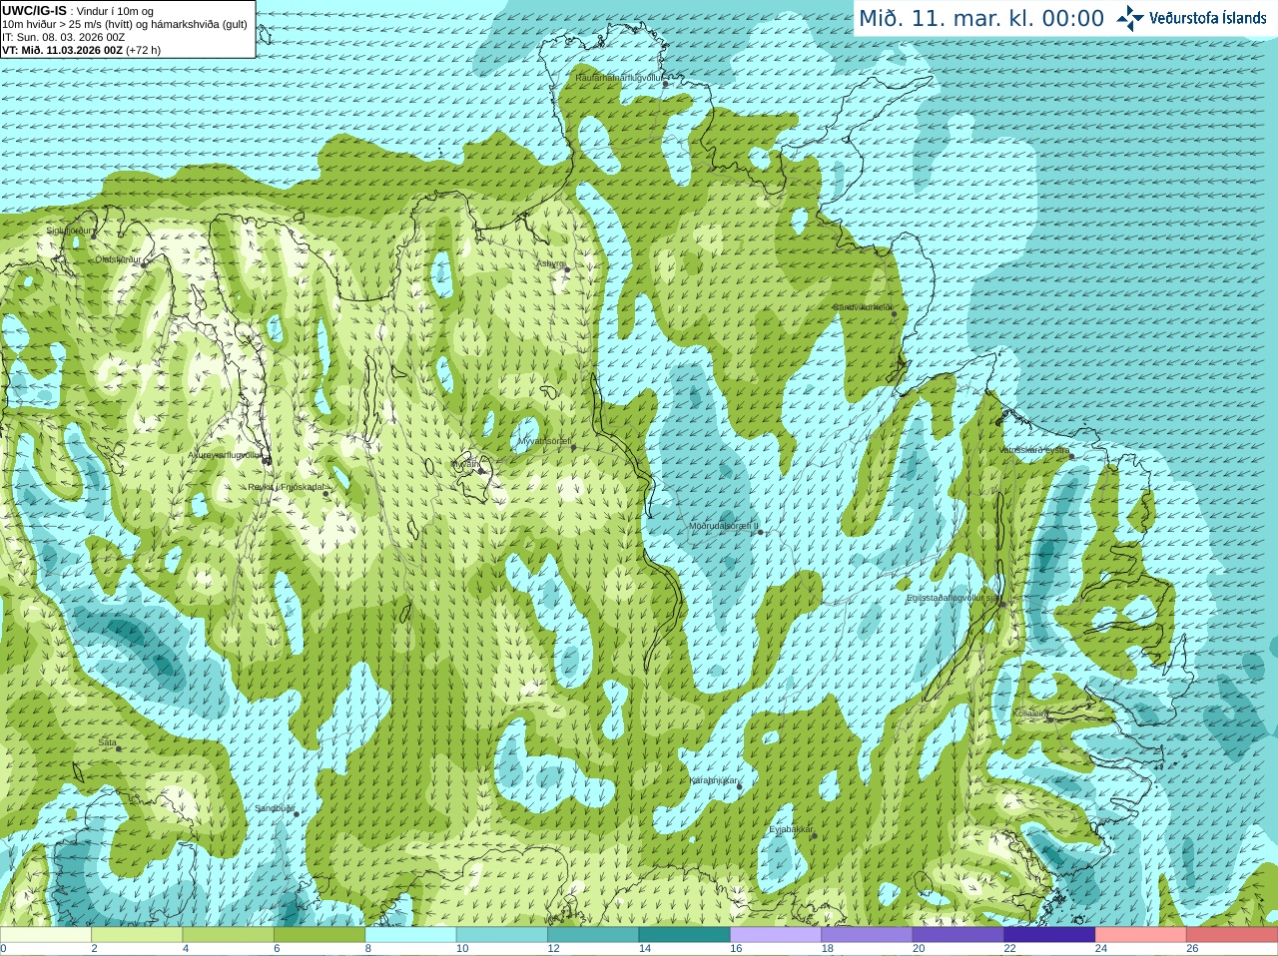Screen dimensions: 1278x956
Task: Click the 18–20 m/s purple swatch
Action: click(867, 935)
